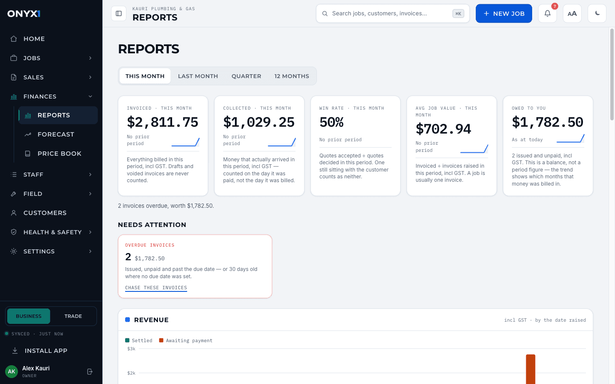Click the Jobs briefcase icon
Image resolution: width=615 pixels, height=384 pixels.
(x=14, y=58)
